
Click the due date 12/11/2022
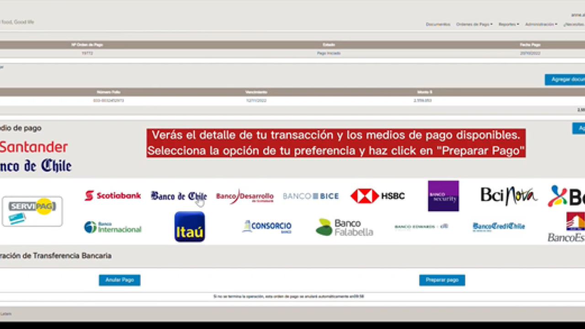(x=256, y=101)
